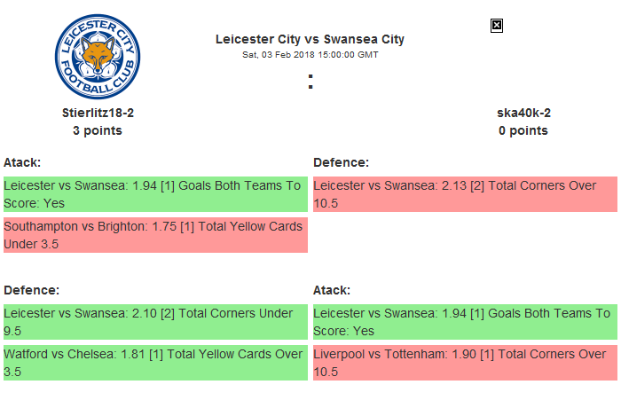The width and height of the screenshot is (621, 408).
Task: Click Defence heading above Total Corners Over 10.5 at 2.13
Action: 341,162
